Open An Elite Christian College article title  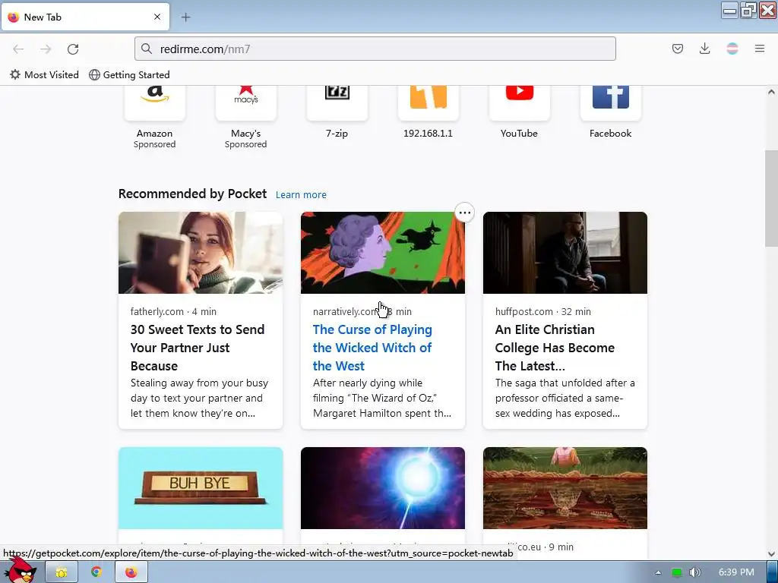[x=555, y=348]
